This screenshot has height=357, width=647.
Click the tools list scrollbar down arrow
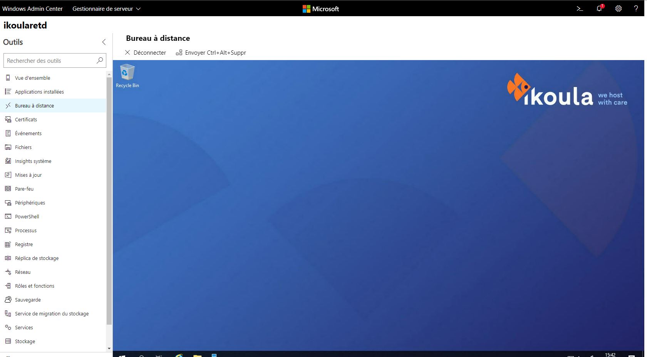pyautogui.click(x=109, y=348)
